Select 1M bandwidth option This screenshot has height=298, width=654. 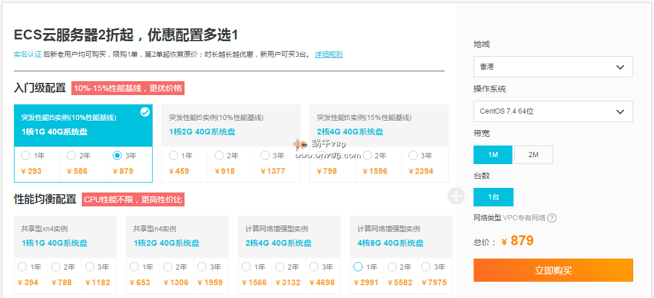pos(493,155)
